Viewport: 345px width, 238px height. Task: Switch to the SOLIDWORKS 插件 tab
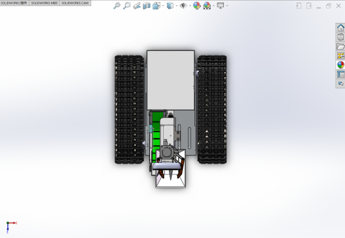coord(14,3)
